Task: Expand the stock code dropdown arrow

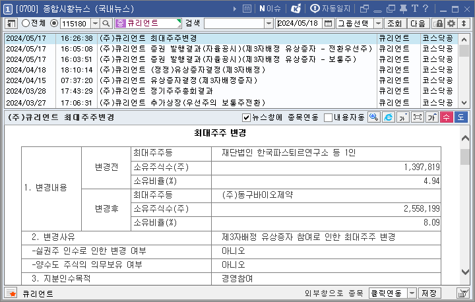Action: [96, 23]
